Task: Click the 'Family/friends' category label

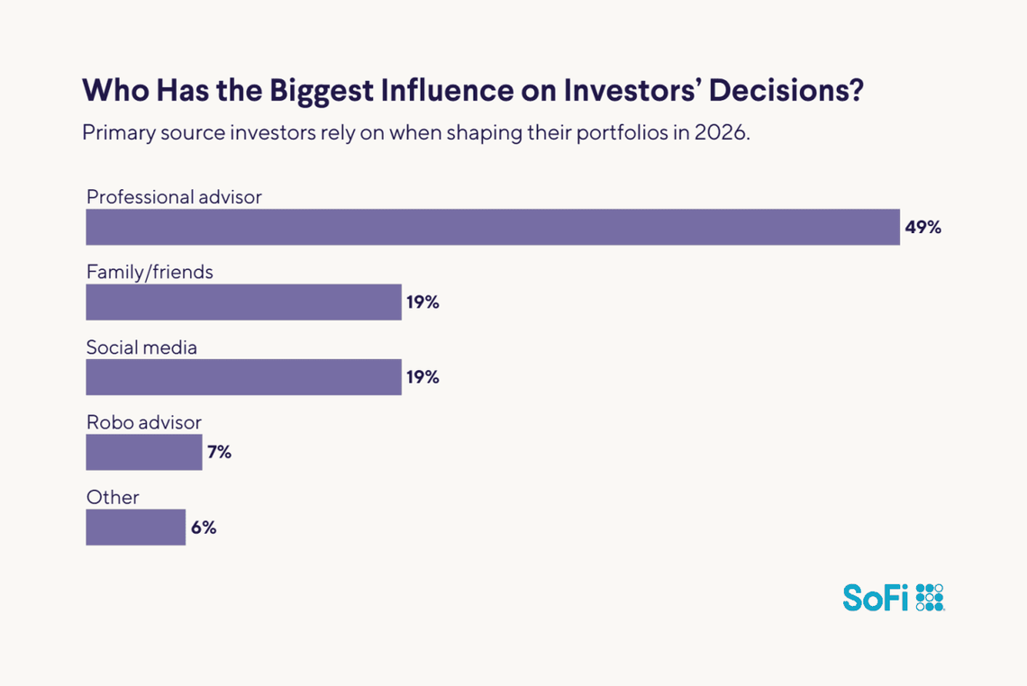Action: pos(150,271)
